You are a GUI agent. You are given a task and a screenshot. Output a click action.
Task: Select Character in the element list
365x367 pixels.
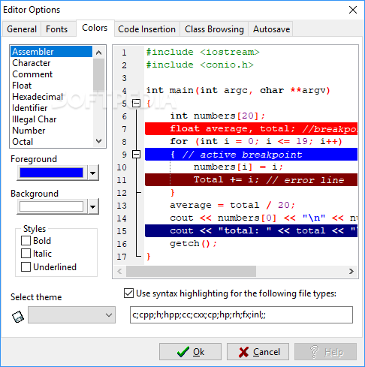[x=52, y=63]
